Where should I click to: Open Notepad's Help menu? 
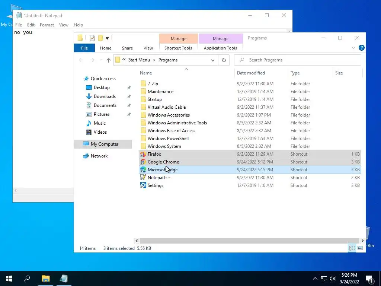click(x=78, y=25)
